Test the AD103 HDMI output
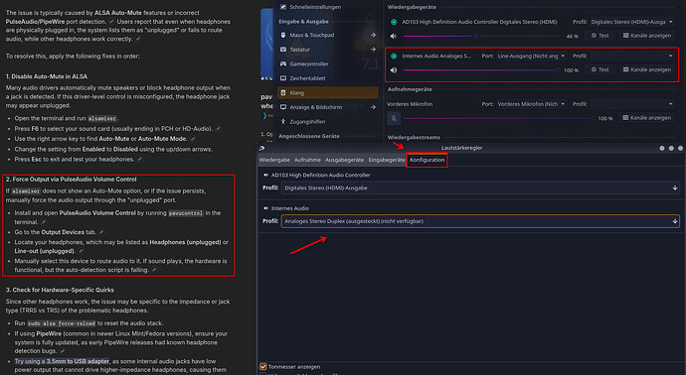The height and width of the screenshot is (375, 686). [600, 36]
